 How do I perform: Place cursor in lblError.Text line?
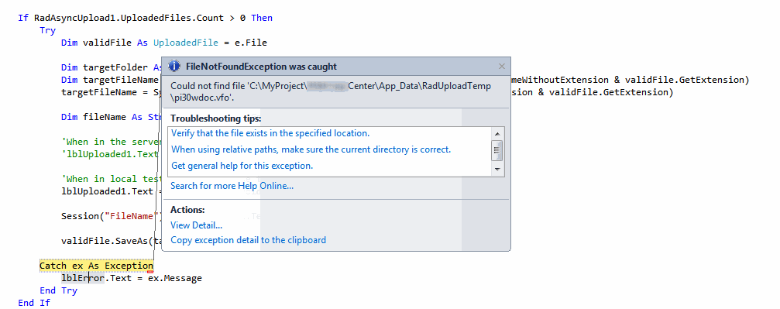click(x=132, y=278)
